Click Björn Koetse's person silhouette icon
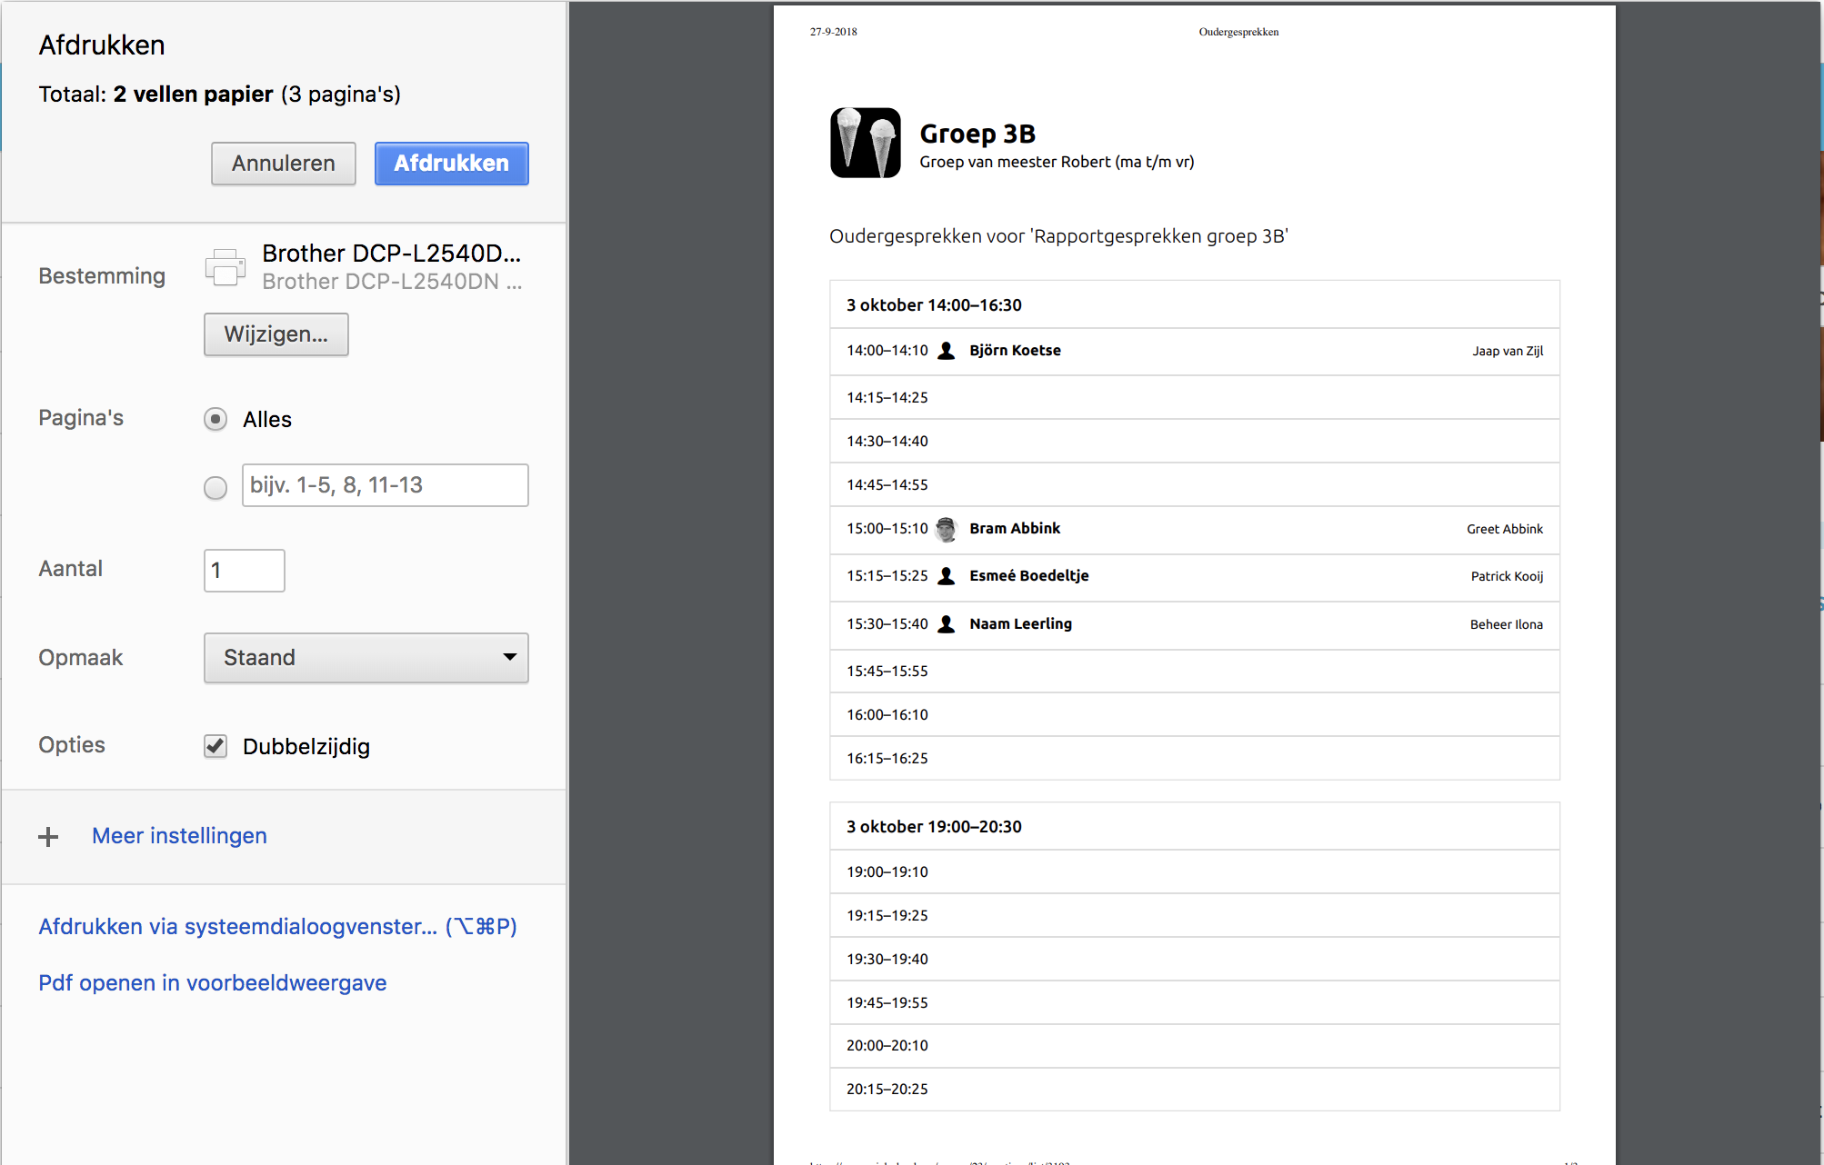 (946, 351)
